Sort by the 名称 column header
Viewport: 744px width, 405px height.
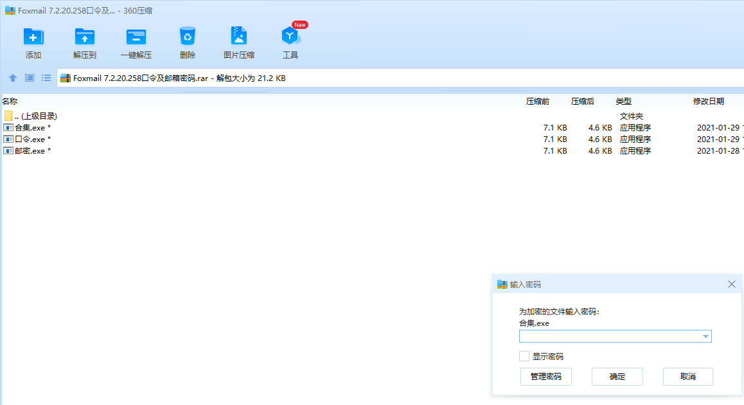(10, 101)
